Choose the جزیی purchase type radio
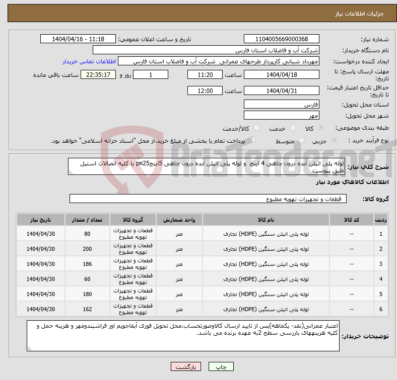Screen dimensions: 397x380 [x=334, y=140]
